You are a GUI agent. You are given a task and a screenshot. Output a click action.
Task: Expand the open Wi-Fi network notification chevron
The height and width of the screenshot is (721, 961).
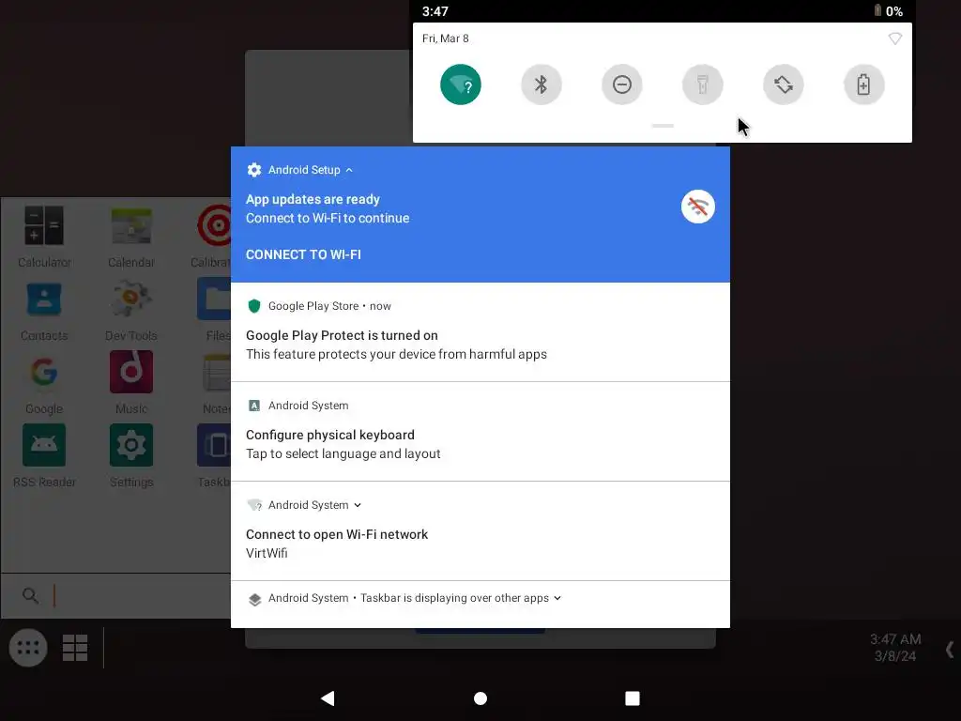[358, 505]
